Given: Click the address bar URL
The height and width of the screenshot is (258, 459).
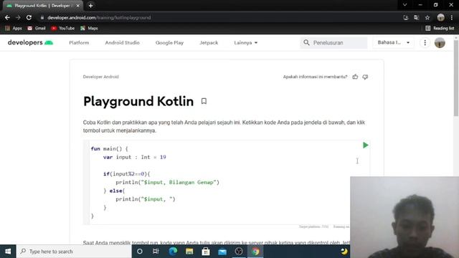Looking at the screenshot, I should (x=99, y=17).
